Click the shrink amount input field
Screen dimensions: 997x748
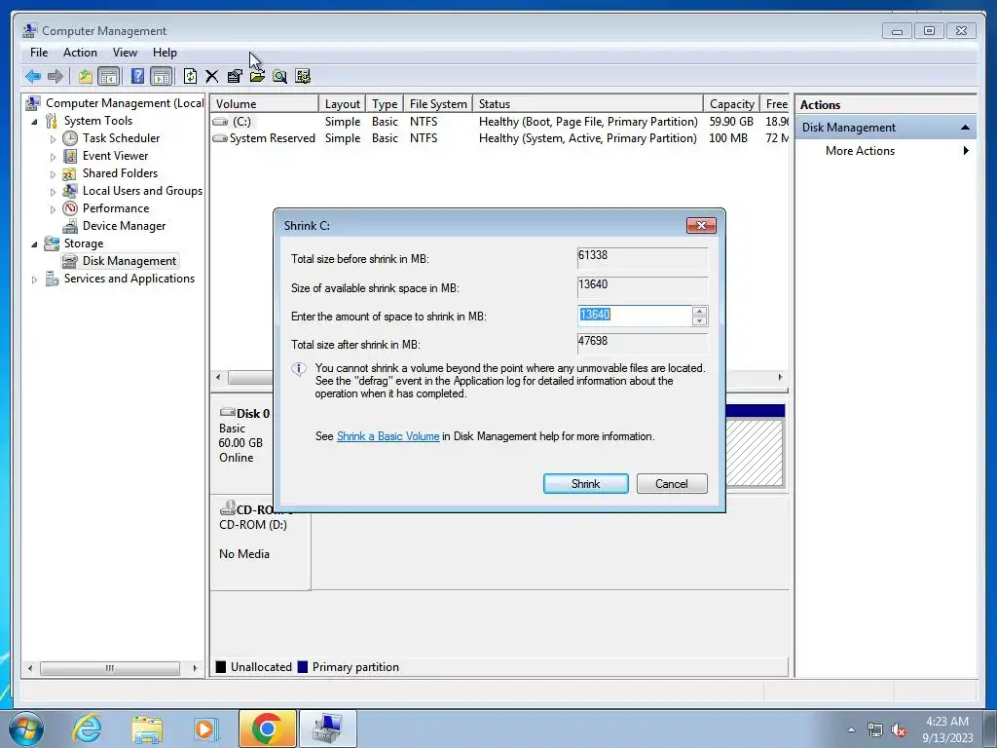click(x=634, y=315)
